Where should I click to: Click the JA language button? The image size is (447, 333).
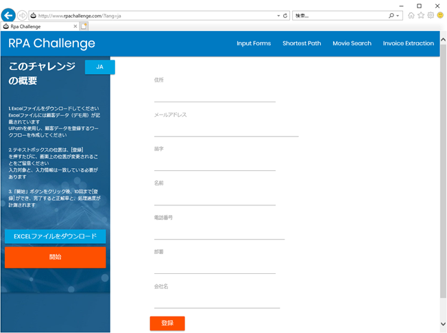[100, 67]
